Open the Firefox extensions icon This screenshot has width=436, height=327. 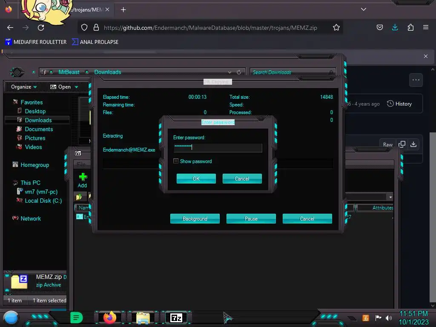pos(410,28)
